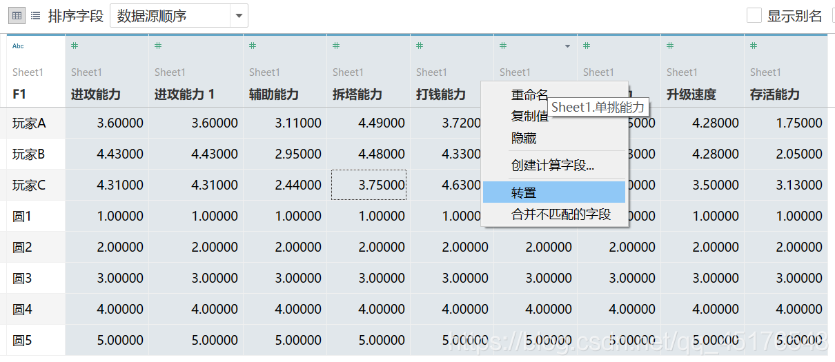Choose 合并不匹配的字段 from context menu

(561, 214)
